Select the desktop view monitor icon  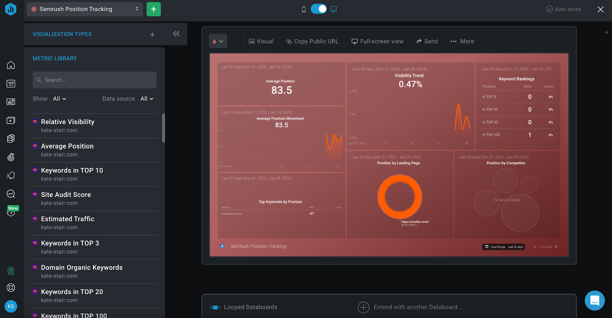click(334, 9)
